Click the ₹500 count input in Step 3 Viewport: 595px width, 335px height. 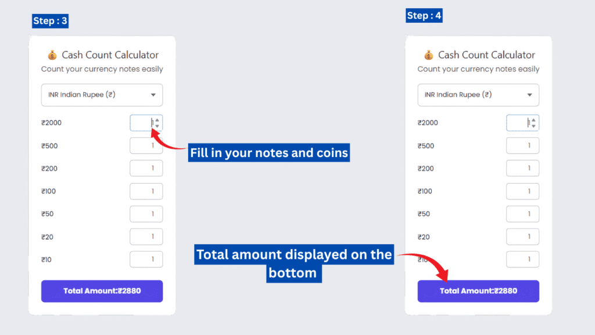(x=146, y=145)
